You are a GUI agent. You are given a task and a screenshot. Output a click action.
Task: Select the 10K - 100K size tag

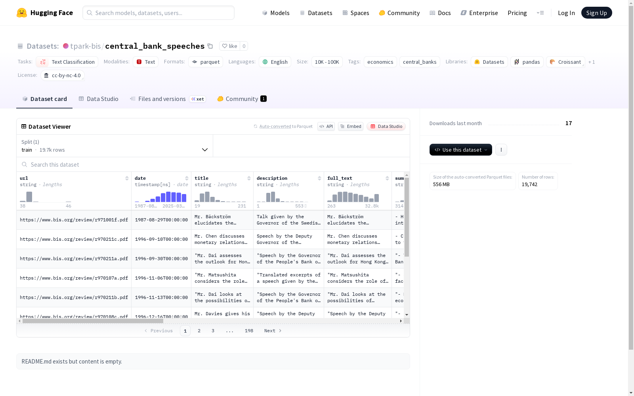point(327,62)
